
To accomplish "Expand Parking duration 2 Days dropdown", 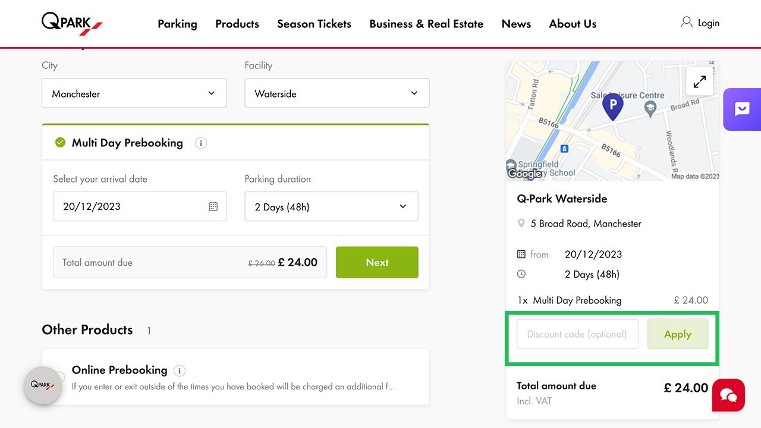I will (x=331, y=207).
